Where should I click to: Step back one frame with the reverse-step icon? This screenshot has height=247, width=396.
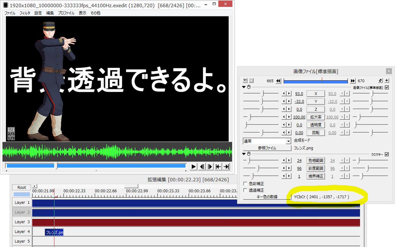point(202,167)
